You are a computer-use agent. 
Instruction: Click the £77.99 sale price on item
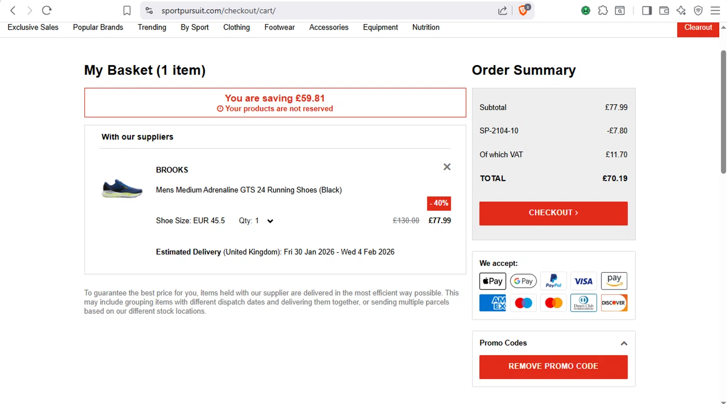pyautogui.click(x=440, y=221)
